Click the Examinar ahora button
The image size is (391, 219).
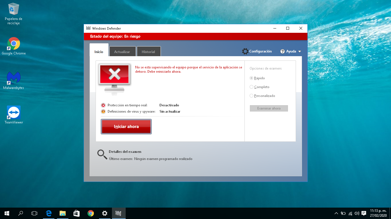pos(269,108)
